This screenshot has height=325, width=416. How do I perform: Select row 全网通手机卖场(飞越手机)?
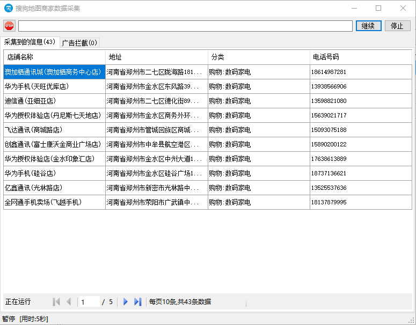point(208,202)
